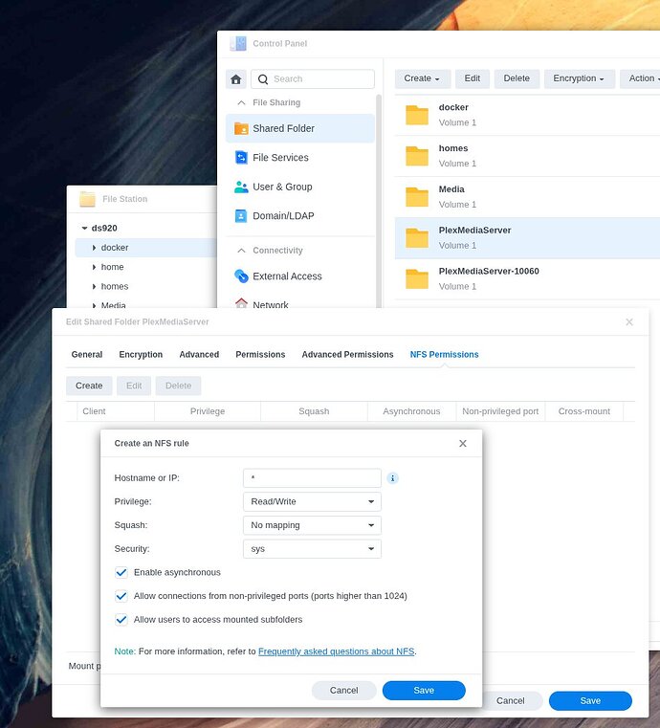Close the Edit Shared Folder dialog
Viewport: 660px width, 728px height.
click(x=629, y=322)
